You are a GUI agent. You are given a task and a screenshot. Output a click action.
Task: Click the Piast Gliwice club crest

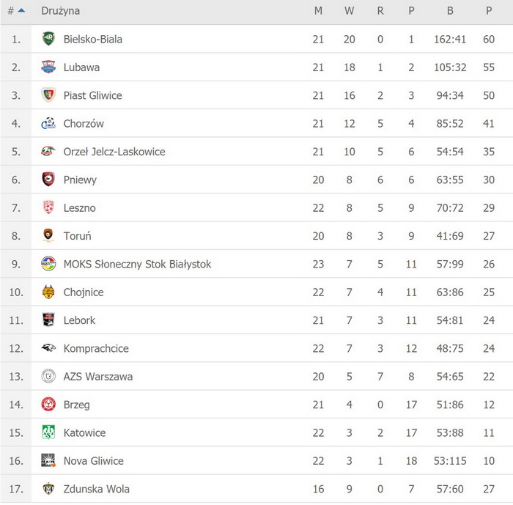48,95
